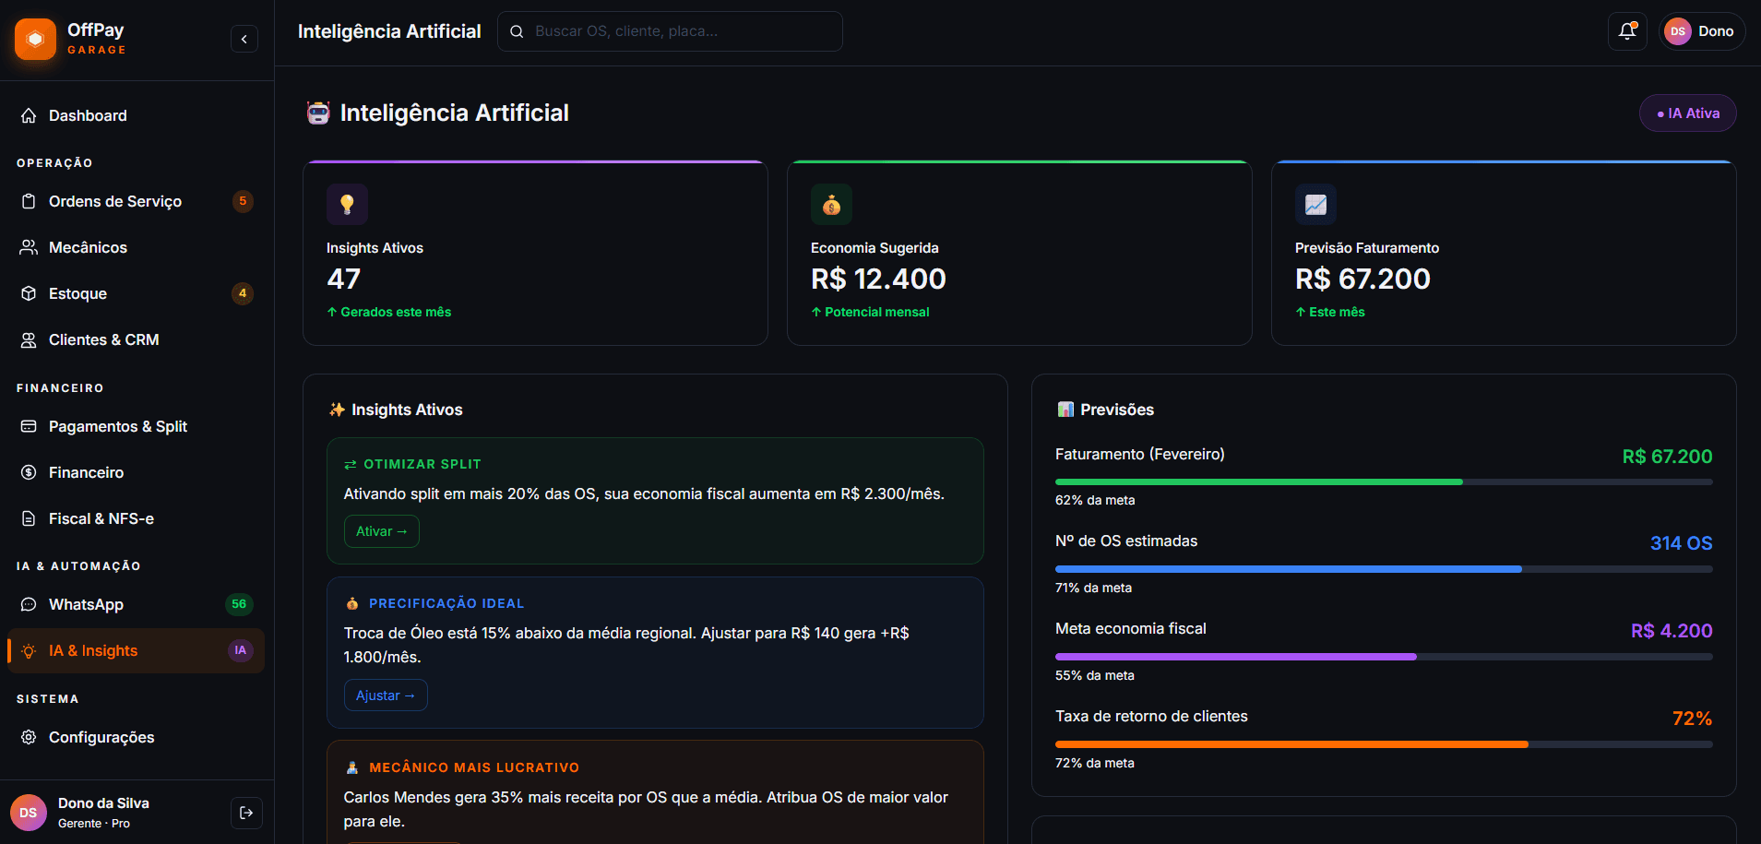The width and height of the screenshot is (1761, 844).
Task: Focus the Buscar OS, cliente, placa search field
Action: tap(683, 31)
